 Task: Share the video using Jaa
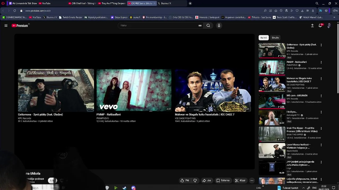[x=207, y=180]
